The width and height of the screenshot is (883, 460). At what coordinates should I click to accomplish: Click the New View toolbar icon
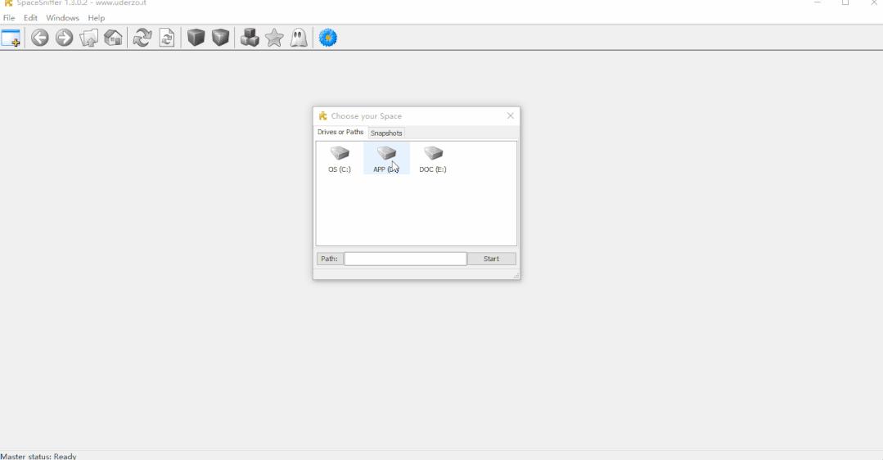[11, 38]
